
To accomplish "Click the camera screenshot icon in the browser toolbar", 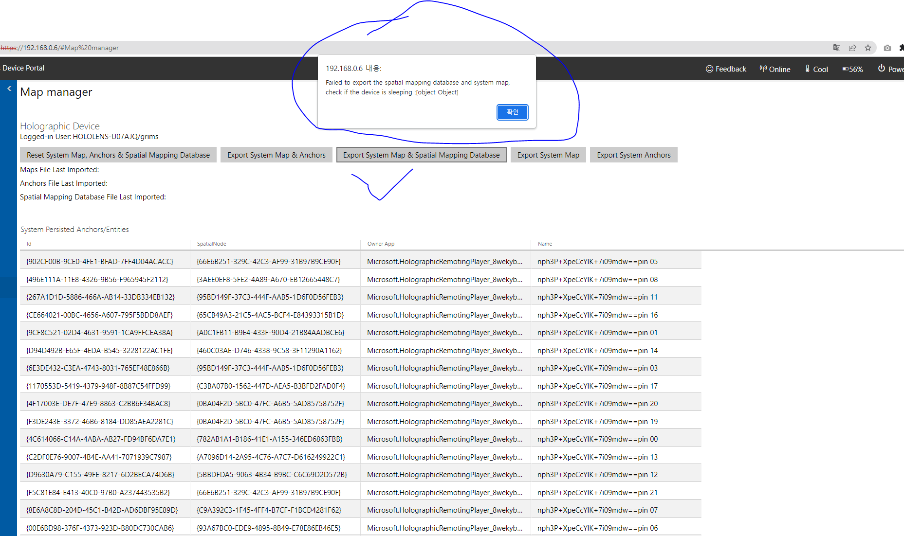I will 887,48.
